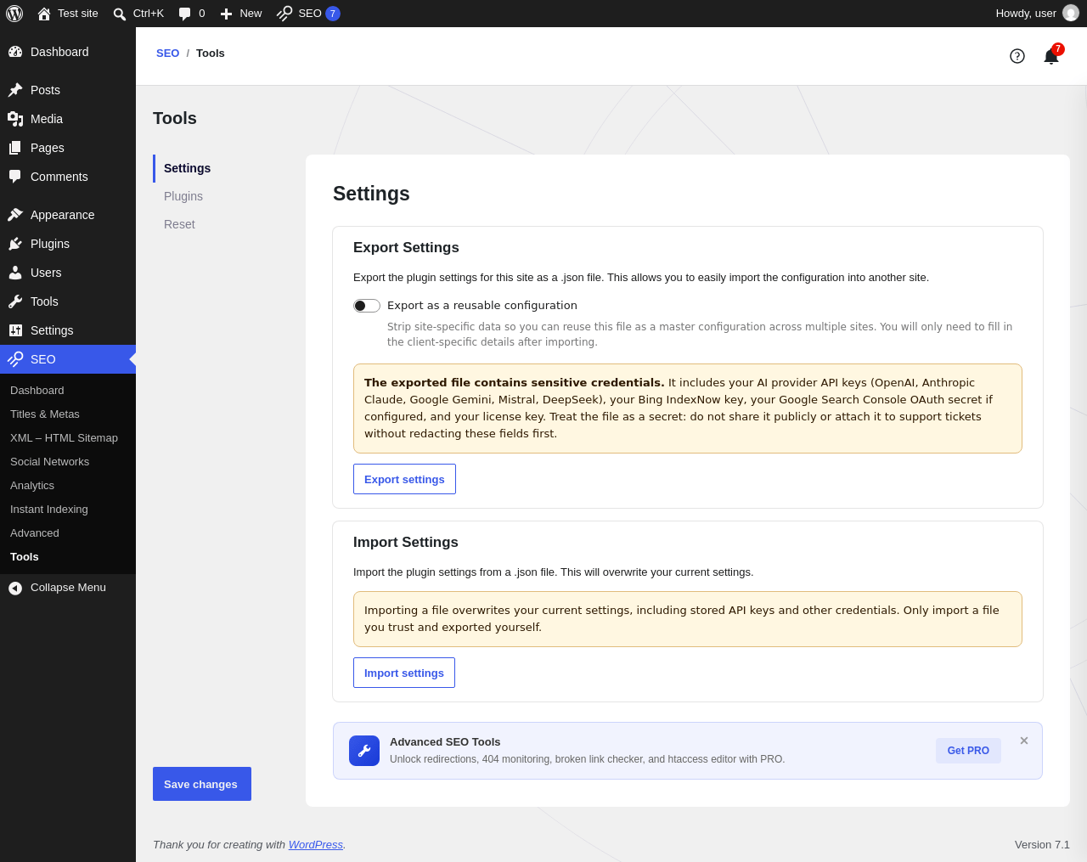Click the SEO breadcrumb link
Screen dimensions: 1087x862
(167, 54)
